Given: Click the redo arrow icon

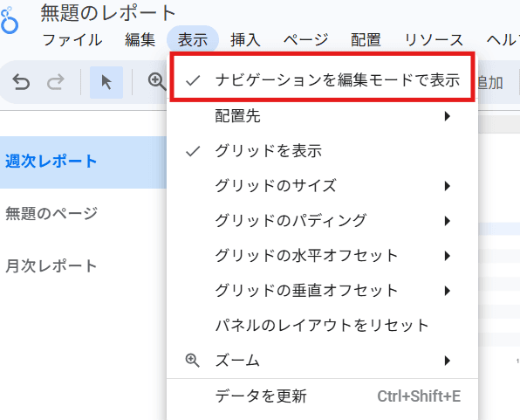Looking at the screenshot, I should coord(55,82).
